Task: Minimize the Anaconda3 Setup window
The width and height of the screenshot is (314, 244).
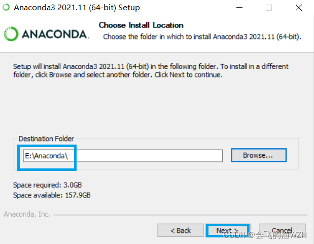Action: 239,8
